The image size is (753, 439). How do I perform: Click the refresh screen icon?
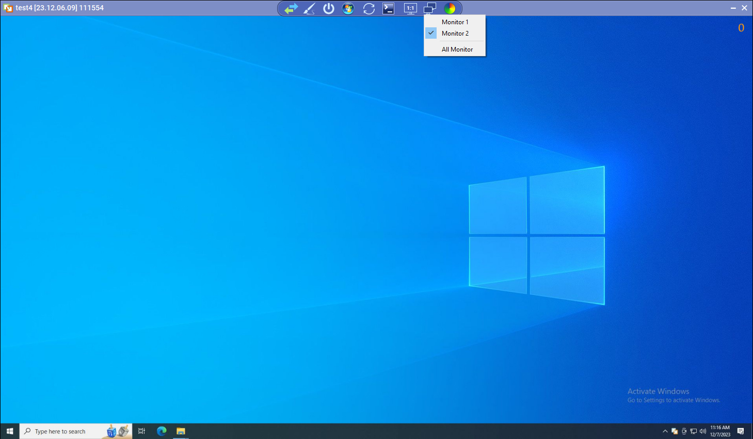coord(369,8)
